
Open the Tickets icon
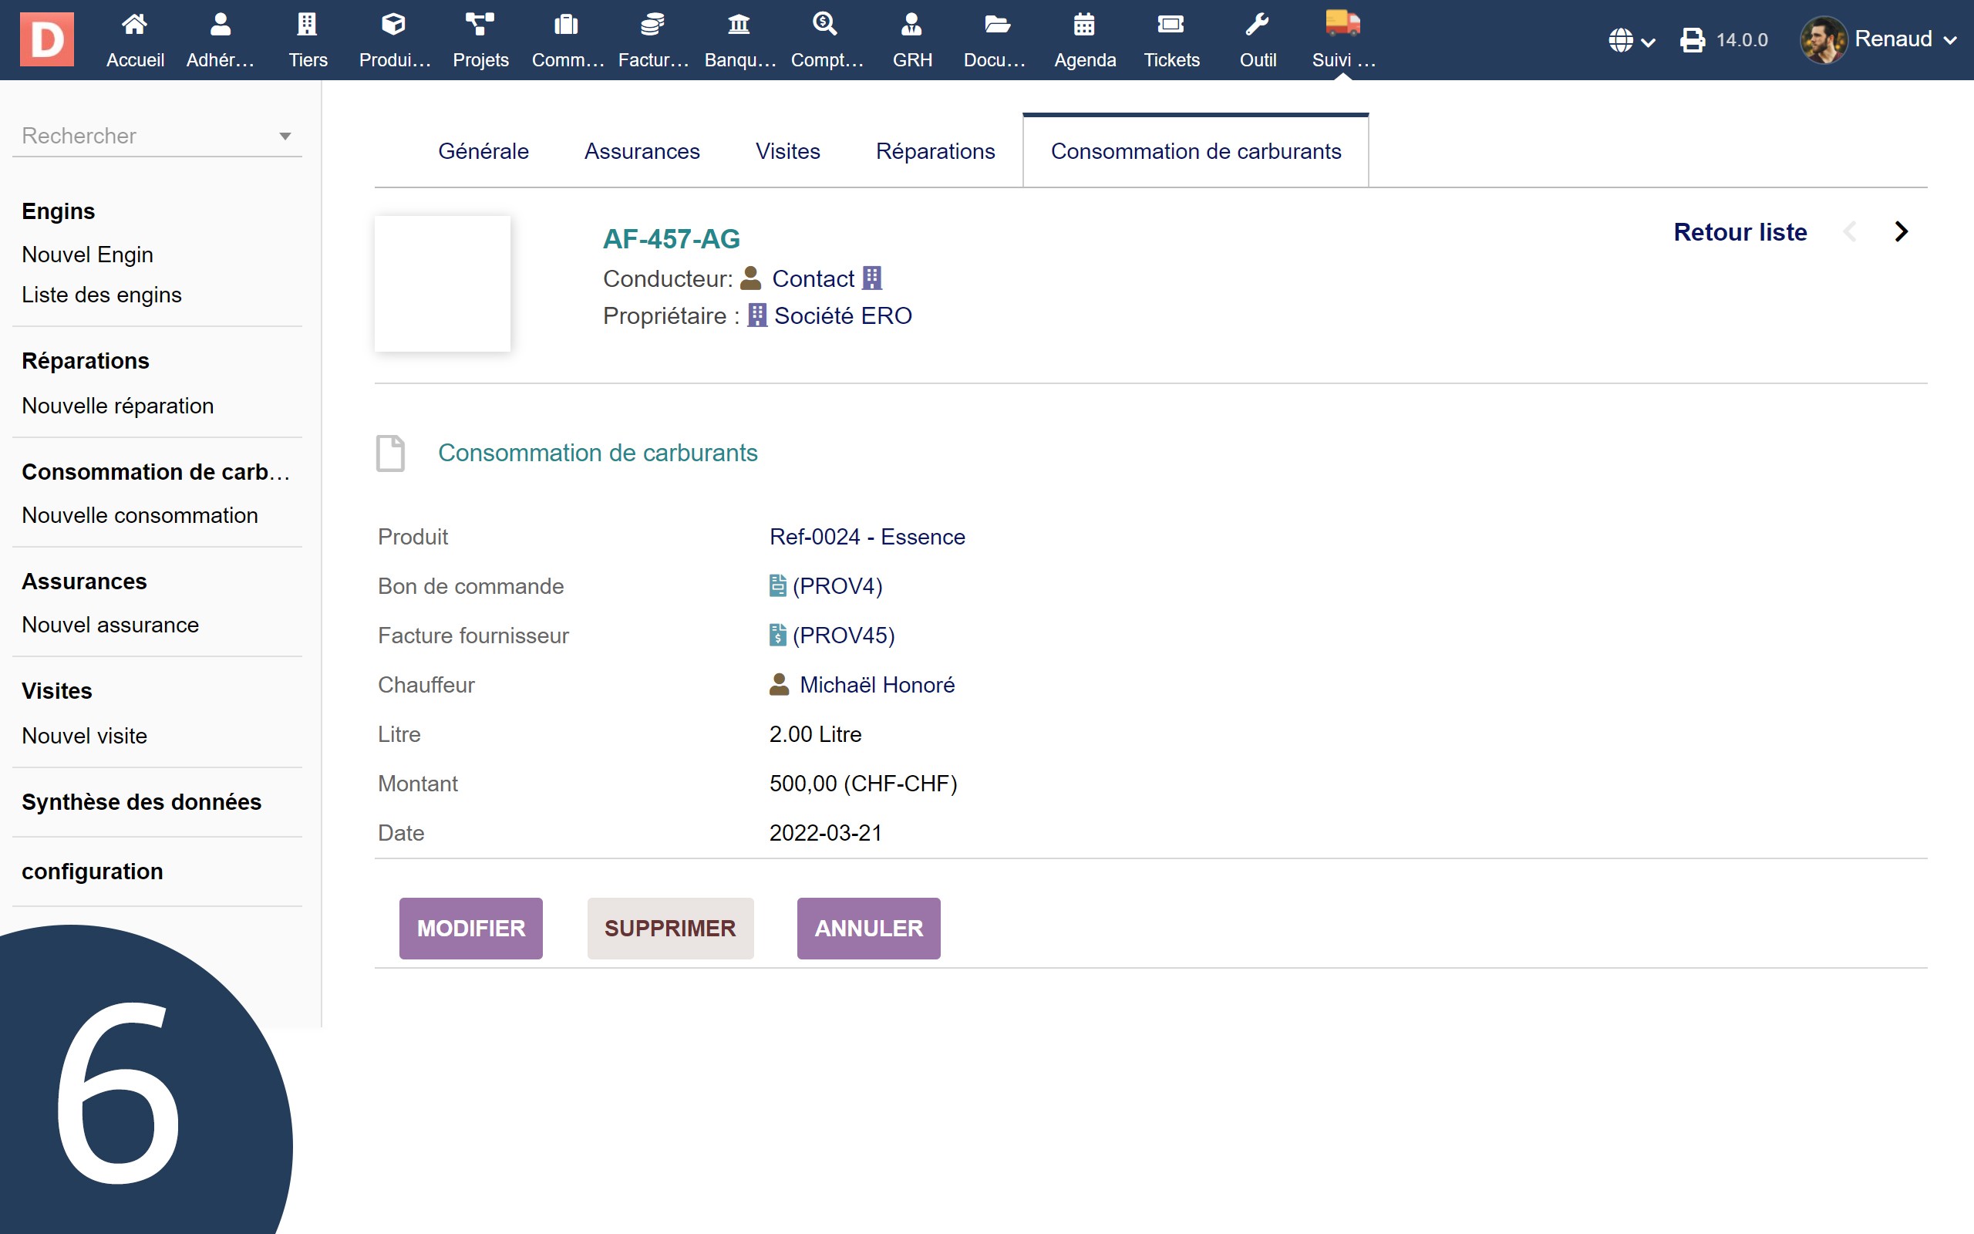1171,25
